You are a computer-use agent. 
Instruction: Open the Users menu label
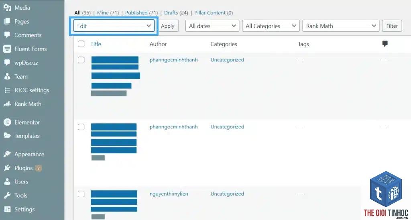(x=21, y=181)
